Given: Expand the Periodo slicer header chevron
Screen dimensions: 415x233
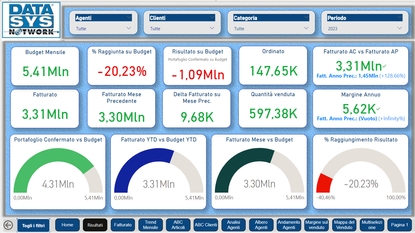Looking at the screenshot, I should pos(400,17).
